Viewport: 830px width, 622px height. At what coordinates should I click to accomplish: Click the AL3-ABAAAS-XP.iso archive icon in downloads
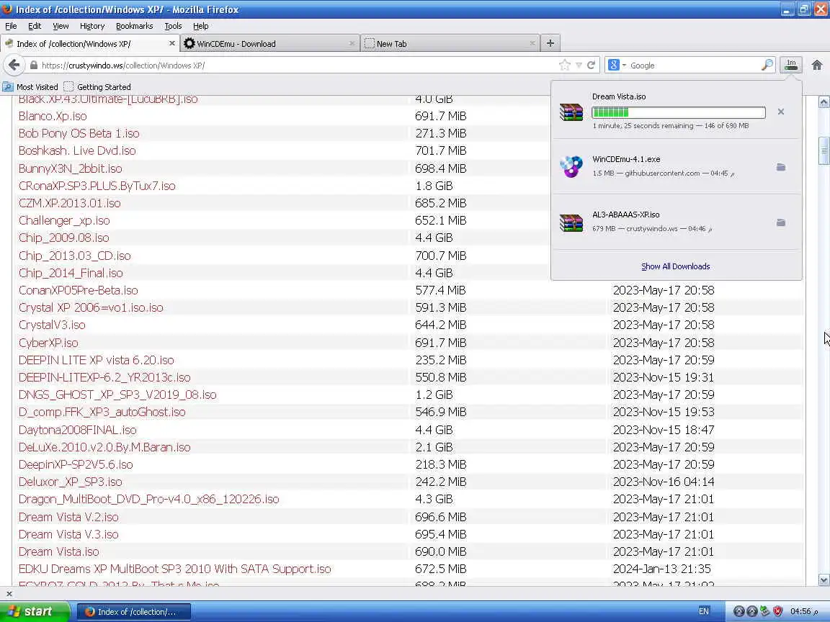571,222
